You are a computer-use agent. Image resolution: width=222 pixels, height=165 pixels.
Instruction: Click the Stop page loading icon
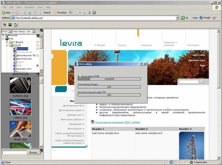pos(25,13)
